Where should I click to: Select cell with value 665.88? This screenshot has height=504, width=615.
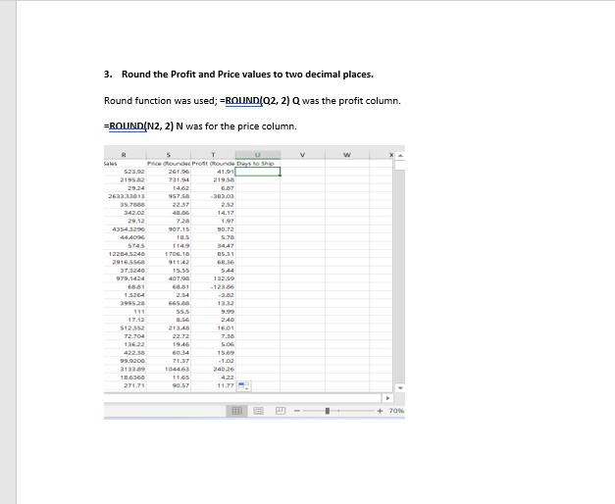[x=169, y=303]
